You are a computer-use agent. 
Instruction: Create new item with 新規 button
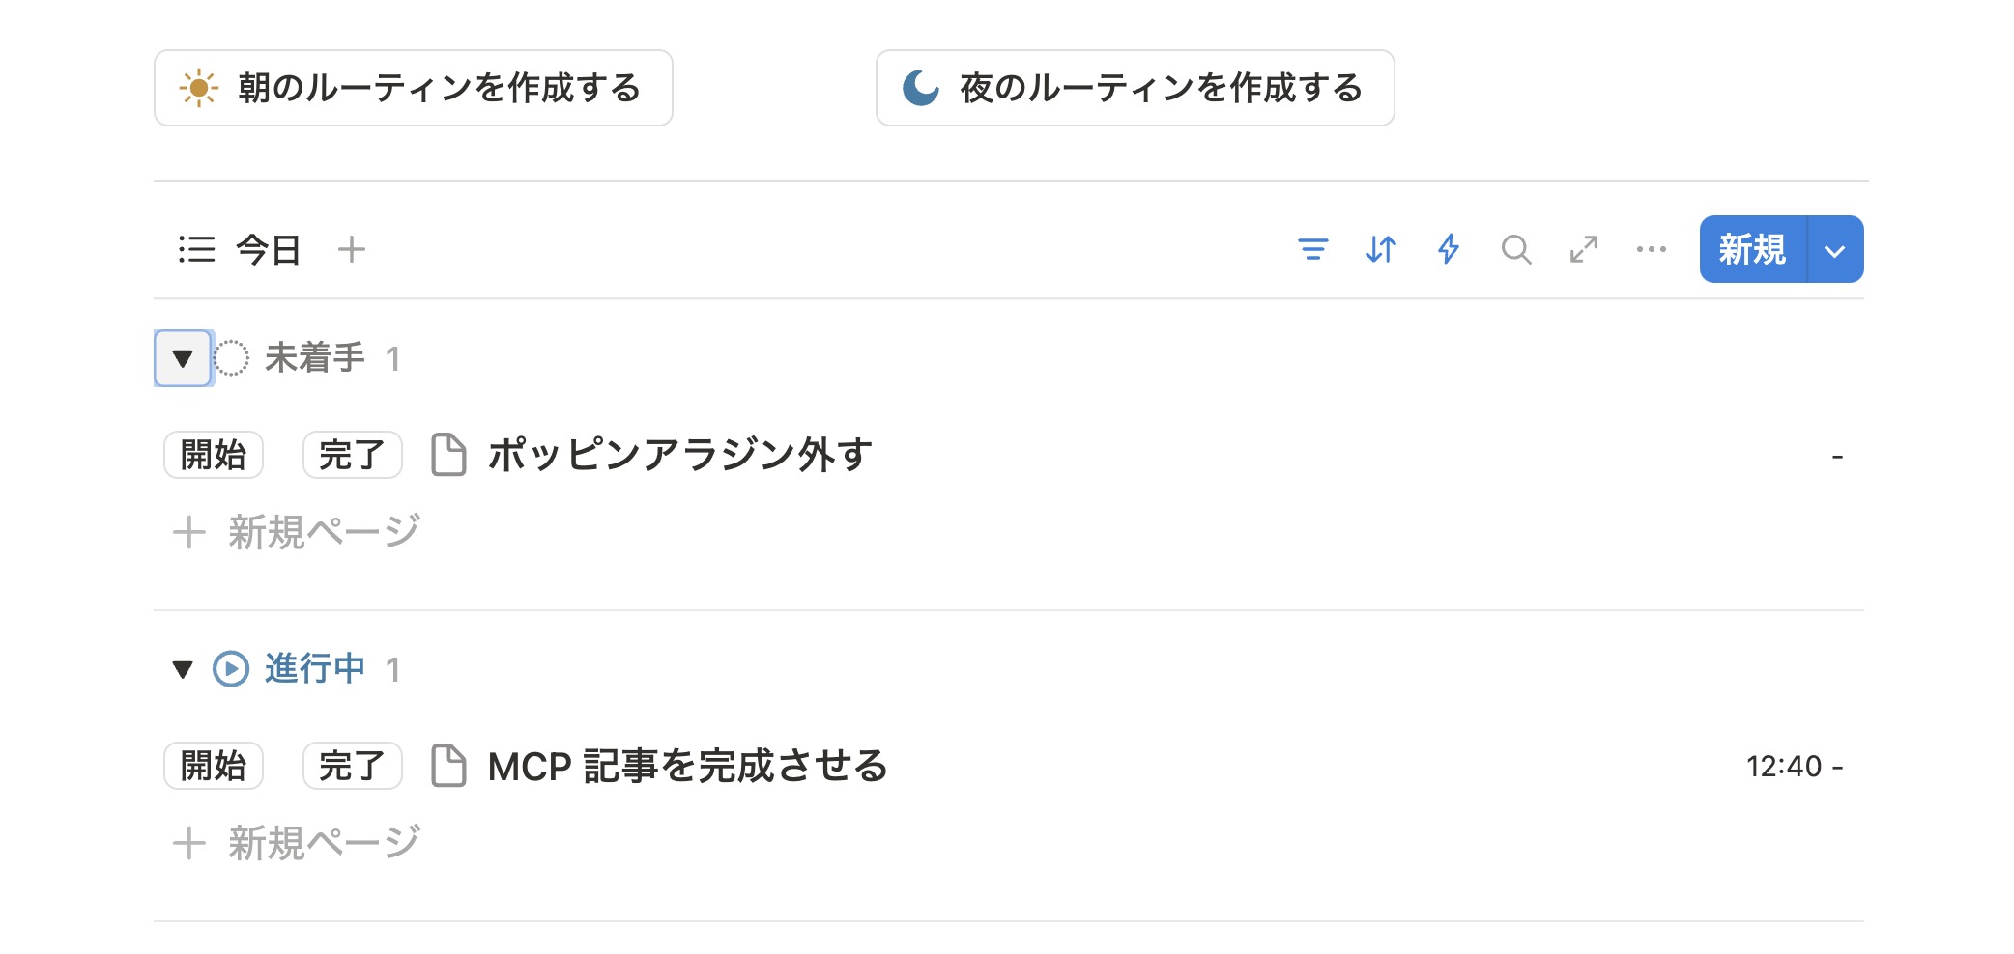point(1752,250)
